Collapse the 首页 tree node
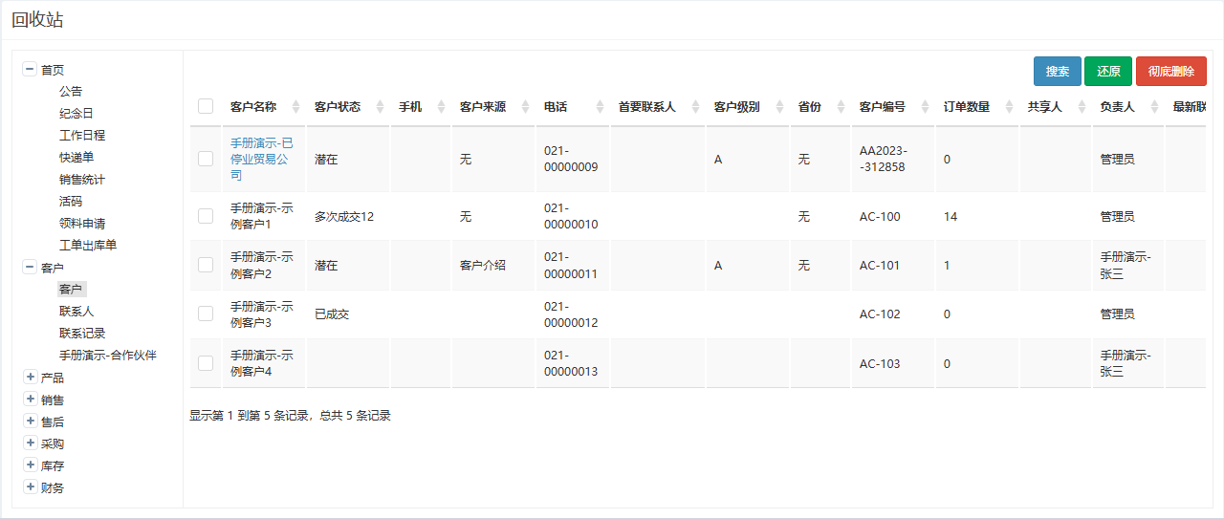 pos(30,69)
